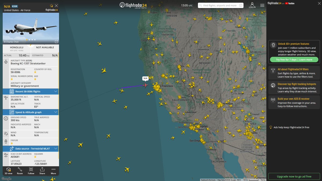
Task: Click latitude value 37.85623
Action: pyautogui.click(x=16, y=164)
